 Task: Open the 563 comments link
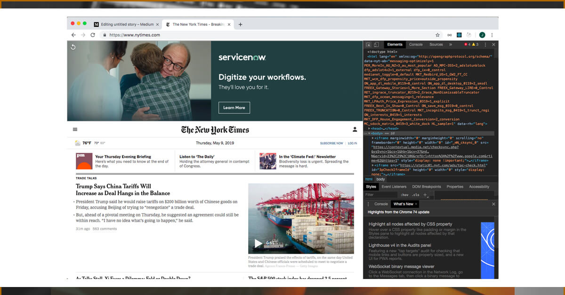coord(105,229)
